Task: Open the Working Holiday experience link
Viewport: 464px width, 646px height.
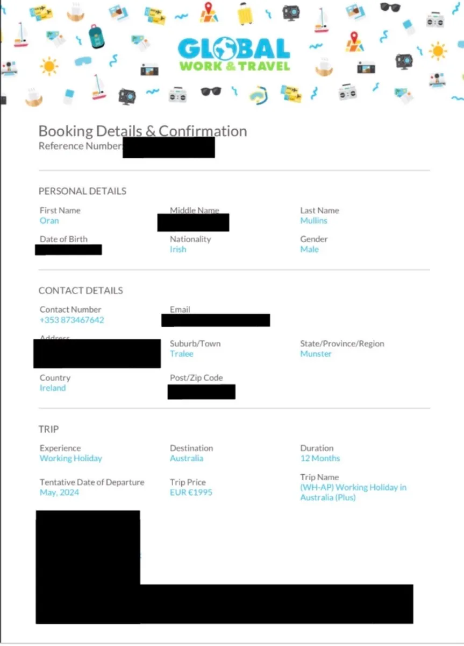Action: [70, 458]
